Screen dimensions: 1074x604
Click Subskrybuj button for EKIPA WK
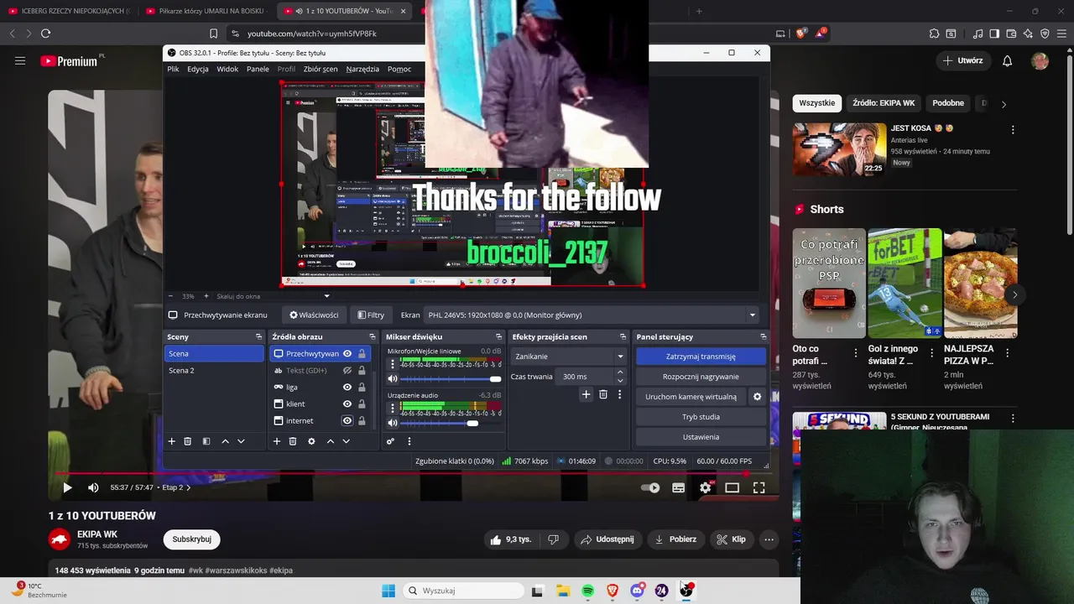(191, 539)
